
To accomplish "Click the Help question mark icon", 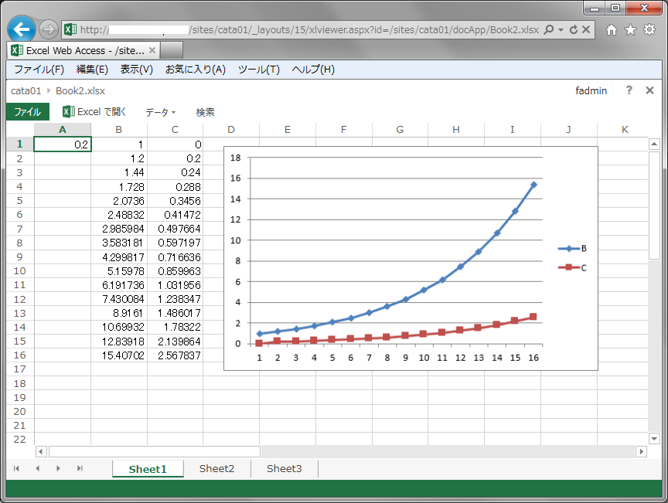I will coord(629,90).
